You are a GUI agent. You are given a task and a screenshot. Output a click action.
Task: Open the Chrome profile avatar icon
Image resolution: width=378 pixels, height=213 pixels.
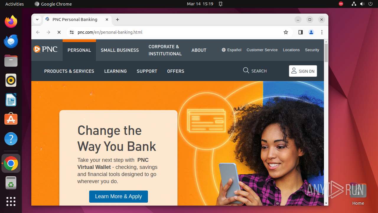(x=311, y=32)
